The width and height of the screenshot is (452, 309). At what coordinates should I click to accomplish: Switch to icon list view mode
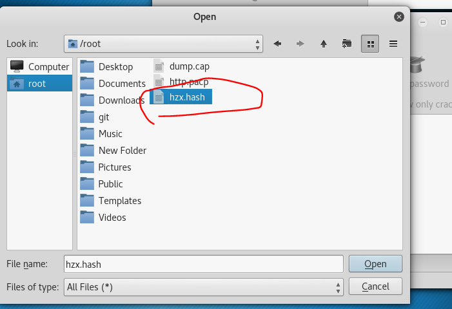click(371, 44)
